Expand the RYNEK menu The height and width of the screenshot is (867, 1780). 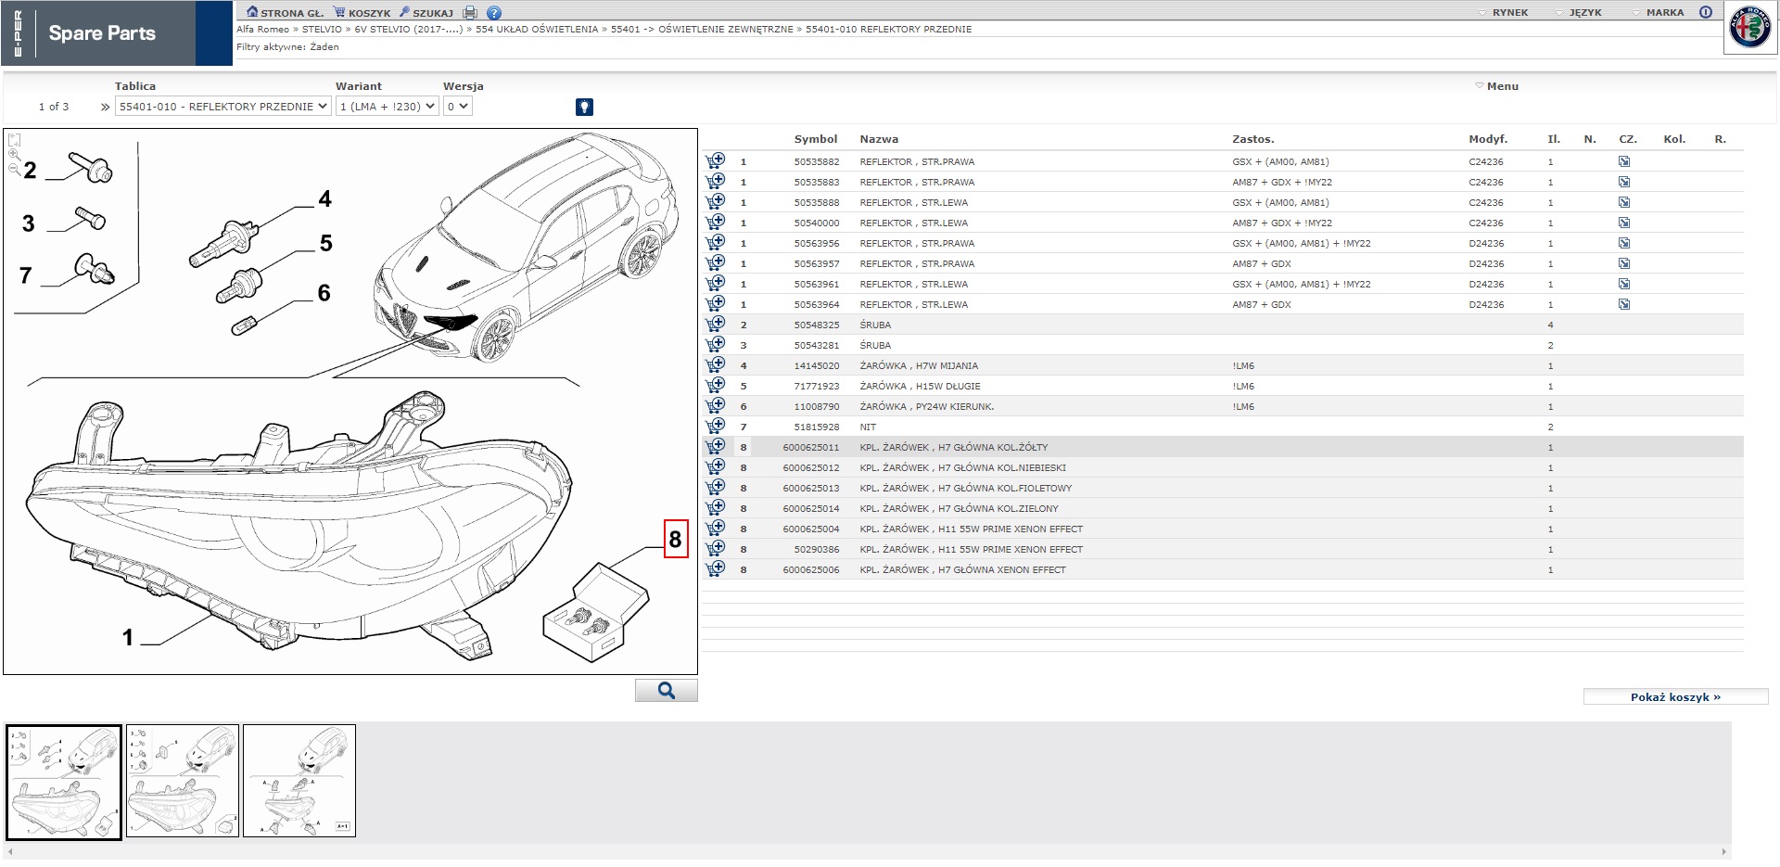(x=1508, y=13)
